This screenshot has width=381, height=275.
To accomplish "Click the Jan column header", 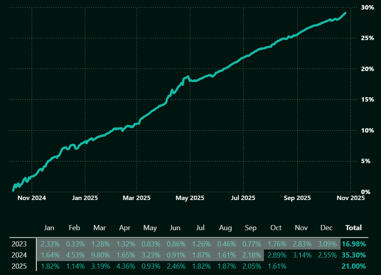I will 49,228.
